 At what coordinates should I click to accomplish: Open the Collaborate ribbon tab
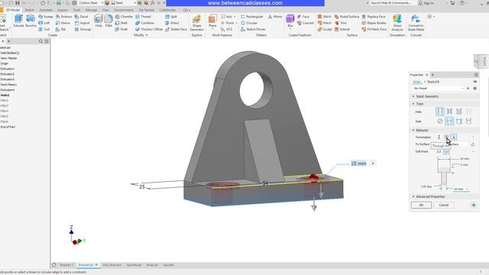coord(167,10)
